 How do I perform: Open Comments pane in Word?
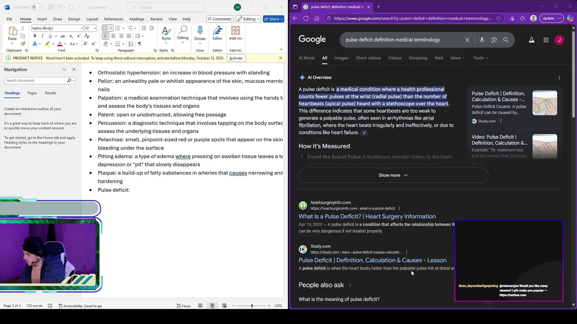[x=220, y=19]
